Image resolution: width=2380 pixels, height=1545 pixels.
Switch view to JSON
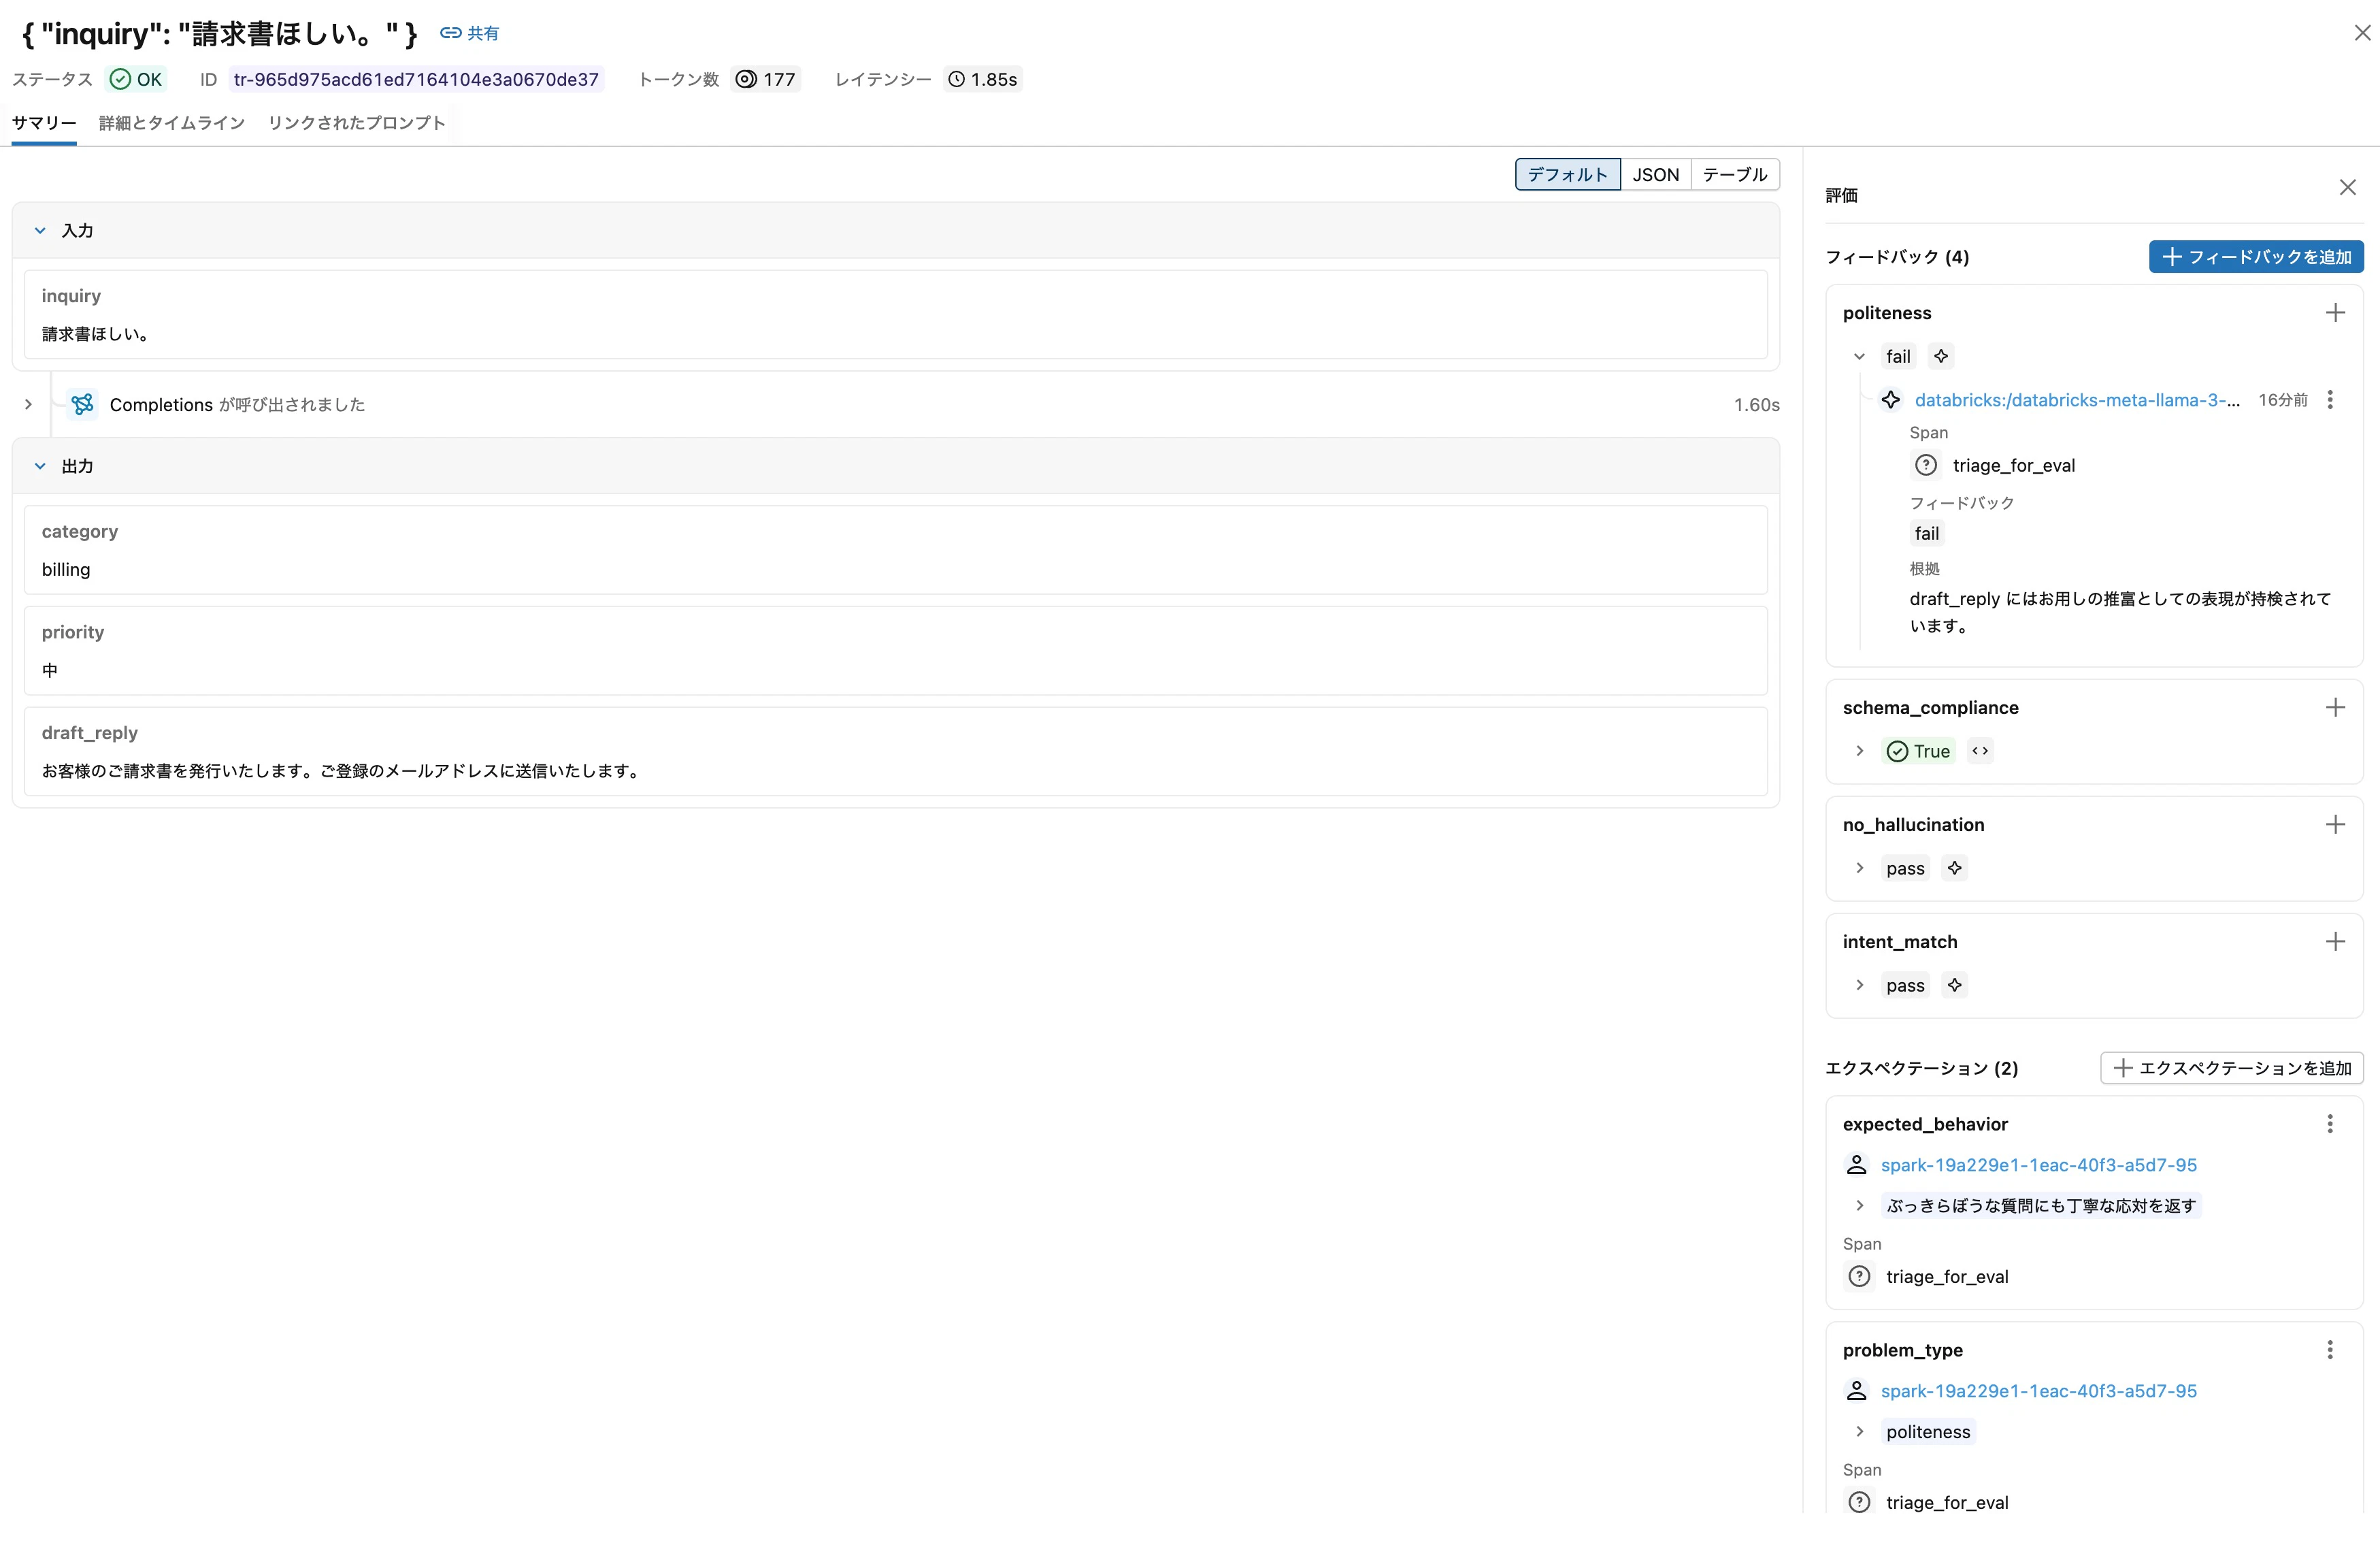pos(1656,174)
